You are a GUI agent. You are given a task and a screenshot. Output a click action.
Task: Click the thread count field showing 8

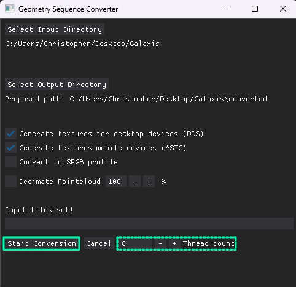point(136,243)
